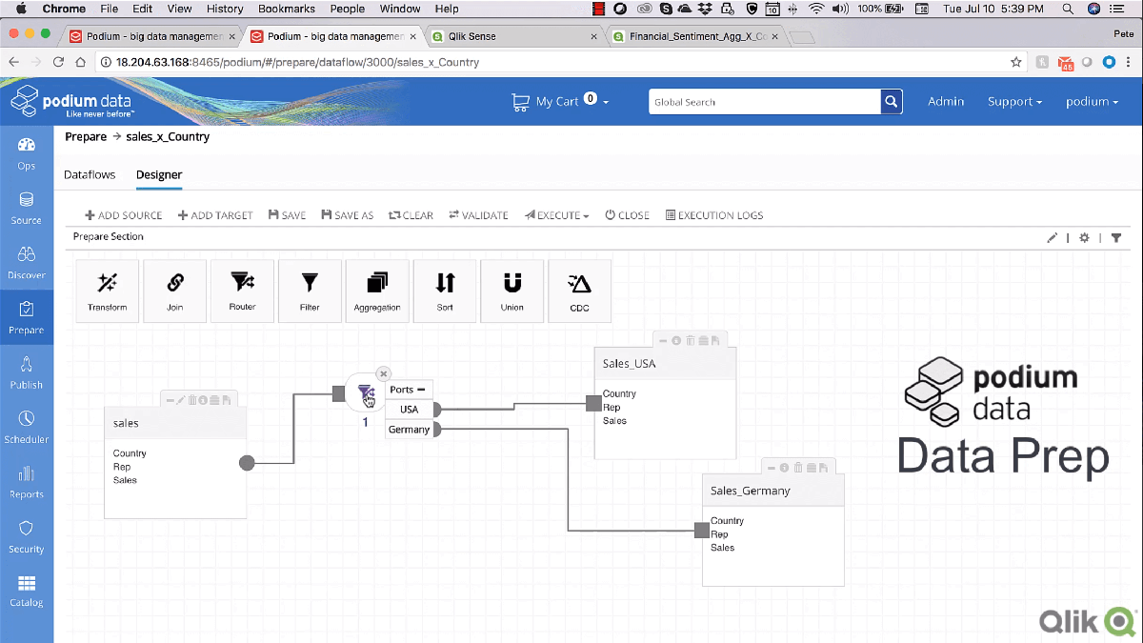Image resolution: width=1143 pixels, height=643 pixels.
Task: Click the Global Search magnifier button
Action: coord(891,102)
